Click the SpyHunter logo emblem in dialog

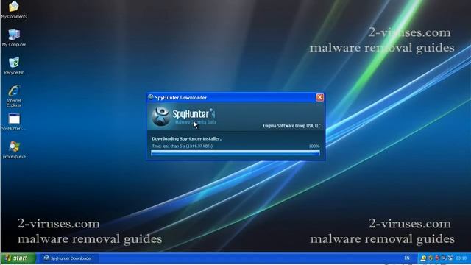[x=160, y=116]
